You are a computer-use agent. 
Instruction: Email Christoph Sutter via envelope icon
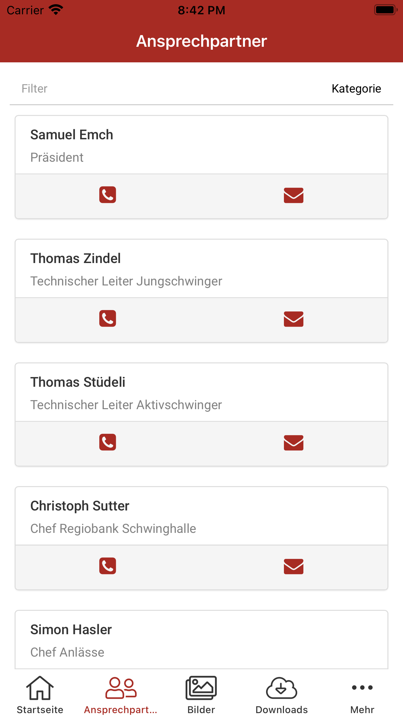click(x=294, y=566)
